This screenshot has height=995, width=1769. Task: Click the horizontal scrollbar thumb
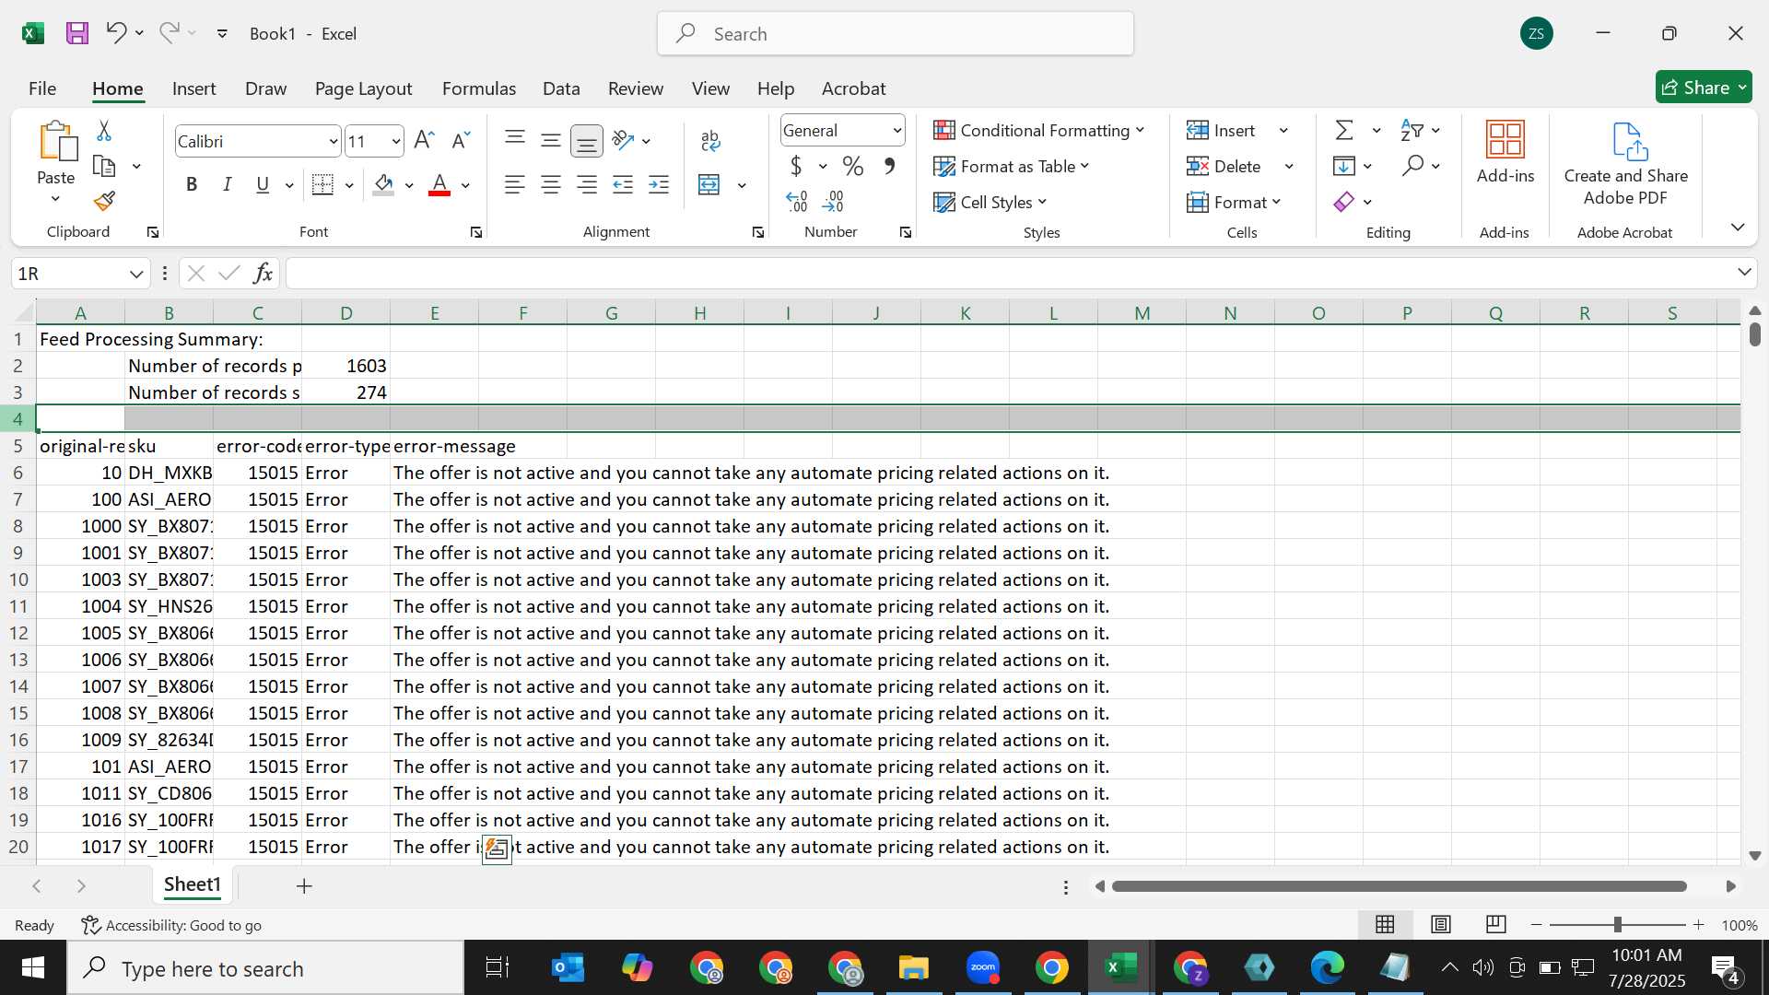pyautogui.click(x=1400, y=886)
